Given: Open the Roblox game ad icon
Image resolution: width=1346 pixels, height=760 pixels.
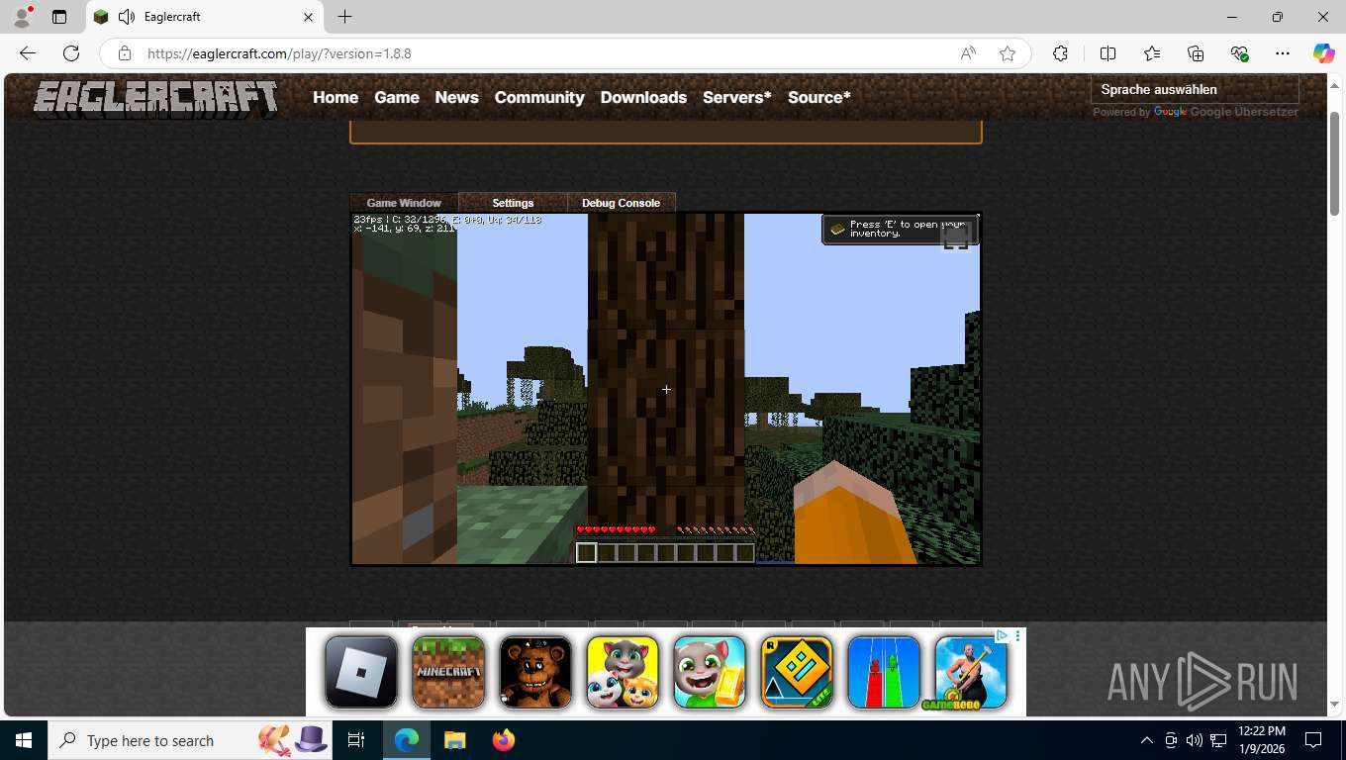Looking at the screenshot, I should (x=361, y=672).
